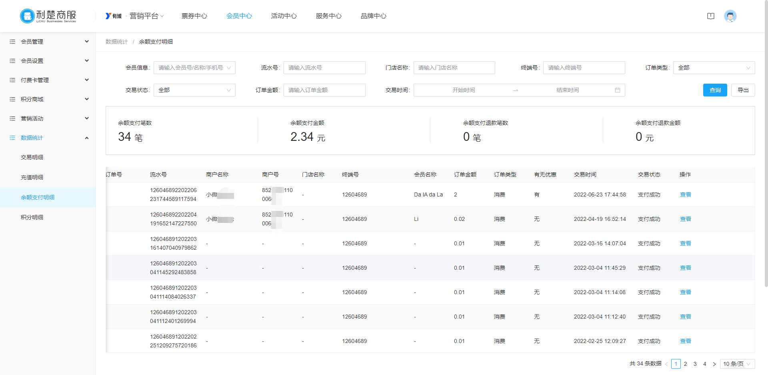Expand the 营销活动 sidebar menu
This screenshot has width=768, height=375.
click(x=48, y=118)
